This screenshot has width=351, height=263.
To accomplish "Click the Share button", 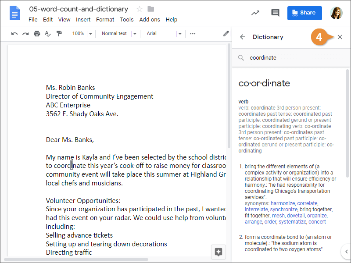I will point(304,13).
